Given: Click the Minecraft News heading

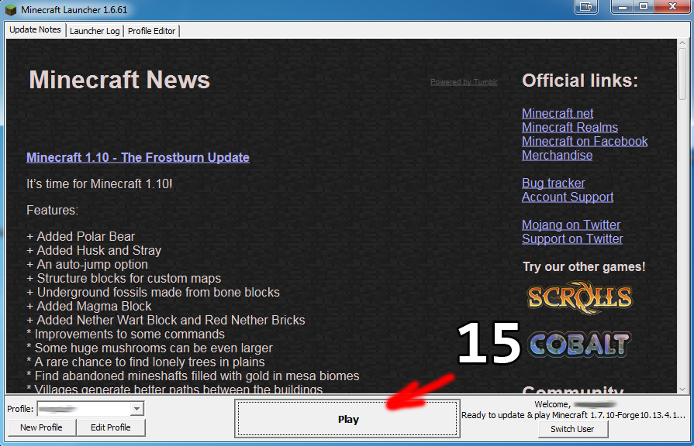Looking at the screenshot, I should pos(119,80).
